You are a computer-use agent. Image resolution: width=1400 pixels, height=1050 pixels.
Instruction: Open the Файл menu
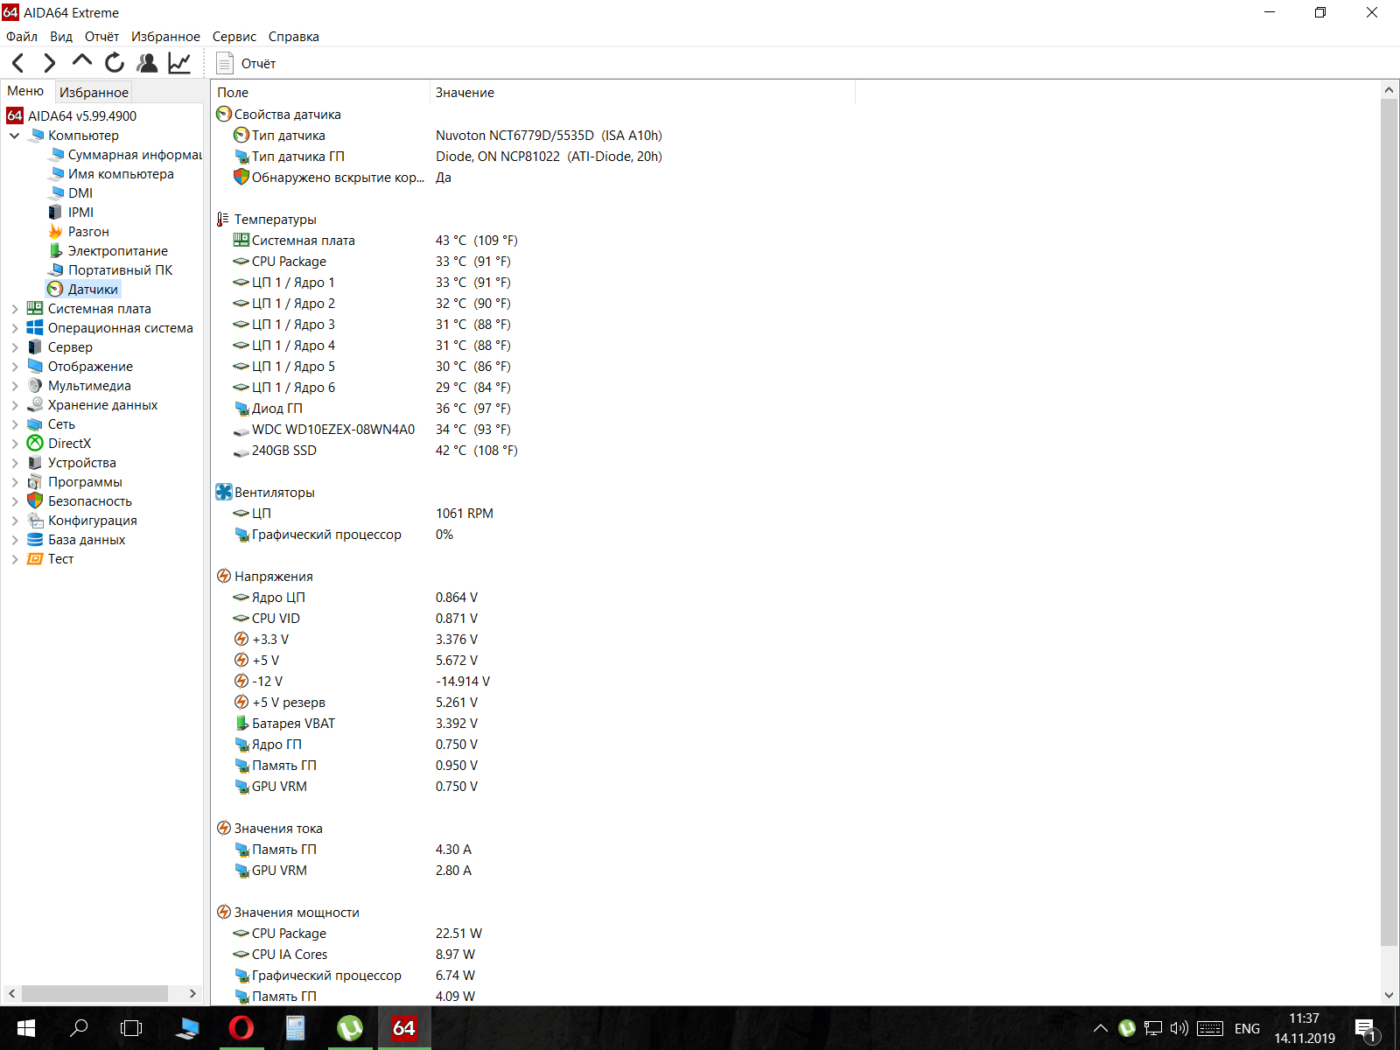coord(22,37)
